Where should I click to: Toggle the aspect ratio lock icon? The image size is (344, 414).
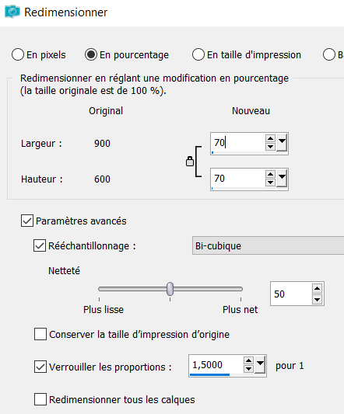click(190, 162)
